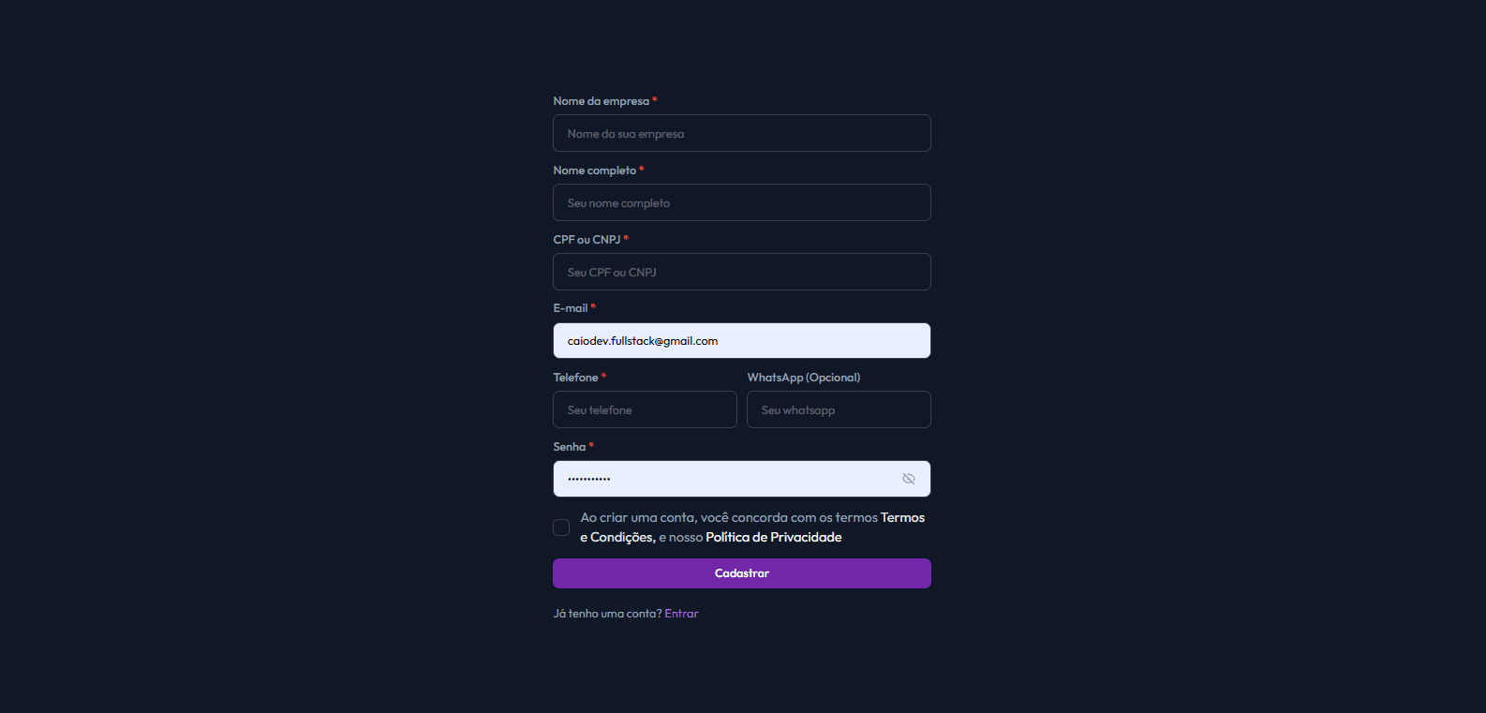Open the 'Política de Privacidade' link

pos(772,536)
